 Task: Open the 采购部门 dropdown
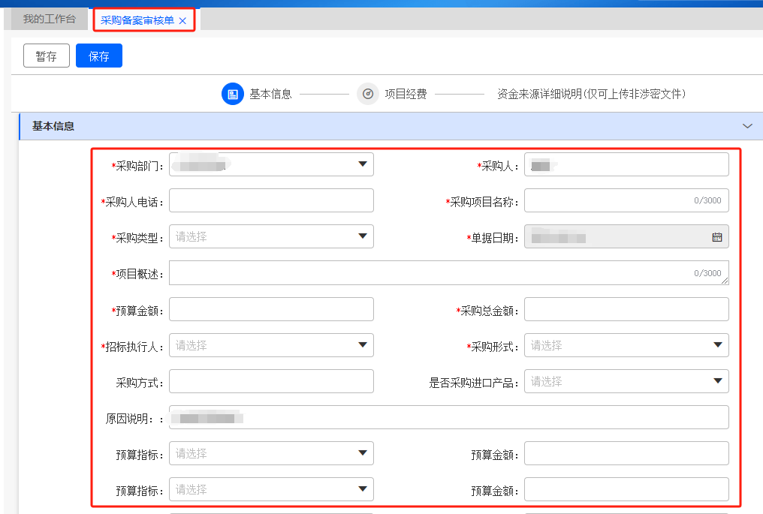(x=271, y=165)
